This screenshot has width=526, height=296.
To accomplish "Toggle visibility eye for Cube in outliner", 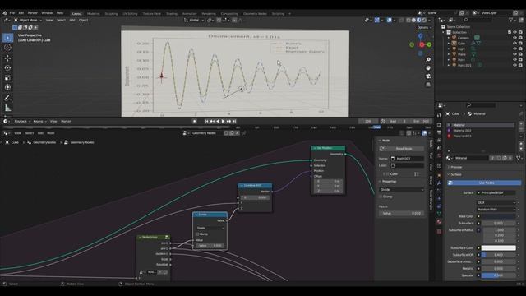I will click(515, 44).
